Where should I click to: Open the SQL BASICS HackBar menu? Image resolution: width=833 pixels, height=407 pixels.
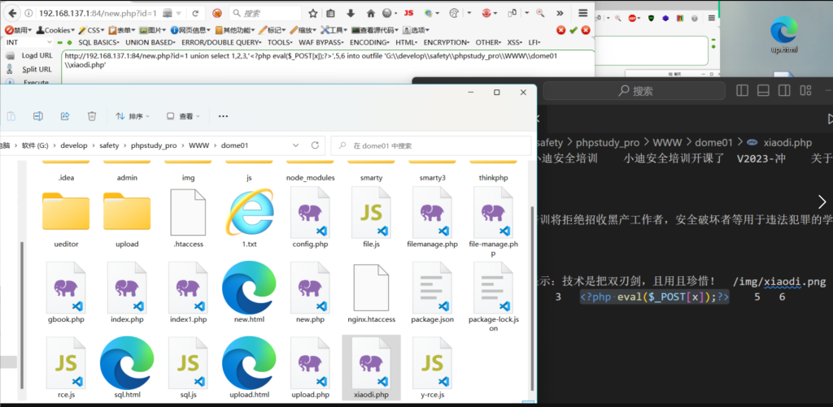[x=100, y=42]
